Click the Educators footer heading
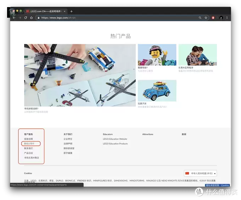Screen dimensions: 241x200 pyautogui.click(x=108, y=134)
